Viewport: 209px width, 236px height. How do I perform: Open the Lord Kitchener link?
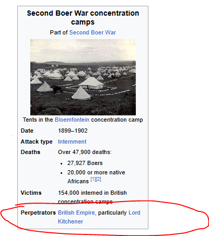point(99,217)
